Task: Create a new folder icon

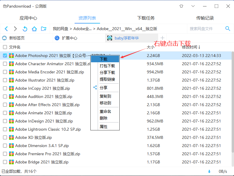Action: click(44, 29)
